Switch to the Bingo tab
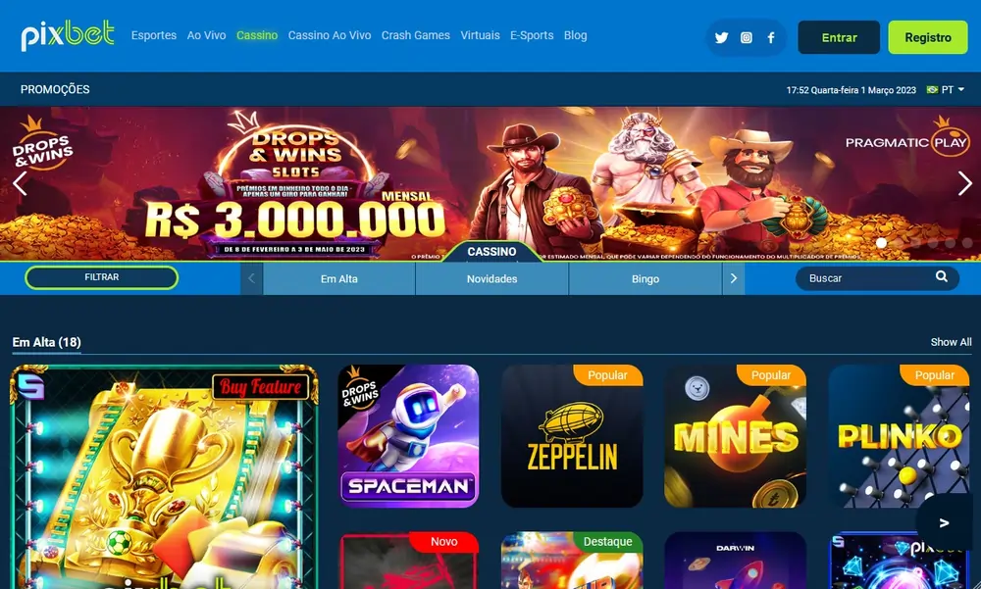Screen dimensions: 981x589 tap(645, 279)
